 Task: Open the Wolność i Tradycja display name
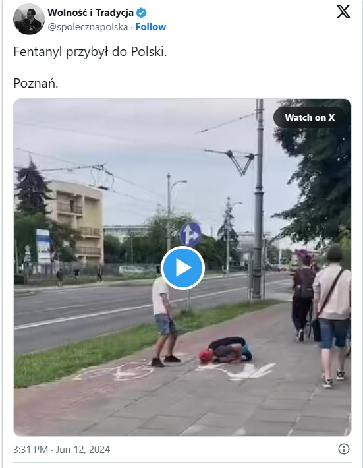click(90, 13)
